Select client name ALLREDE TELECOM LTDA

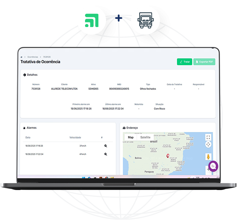[x=64, y=89]
